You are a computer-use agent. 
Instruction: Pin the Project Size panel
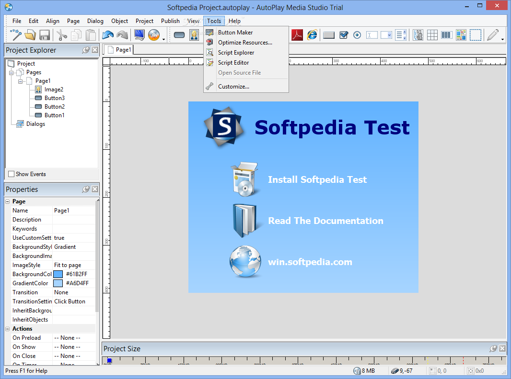point(493,349)
